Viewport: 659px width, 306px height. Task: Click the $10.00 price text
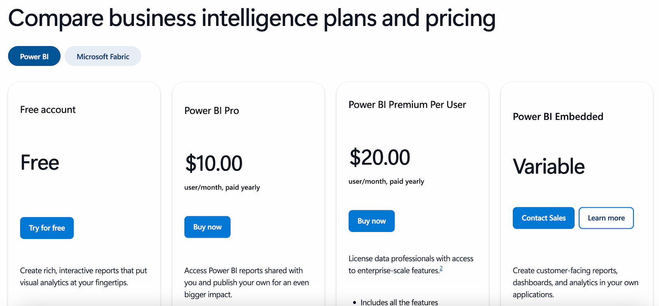coord(214,163)
